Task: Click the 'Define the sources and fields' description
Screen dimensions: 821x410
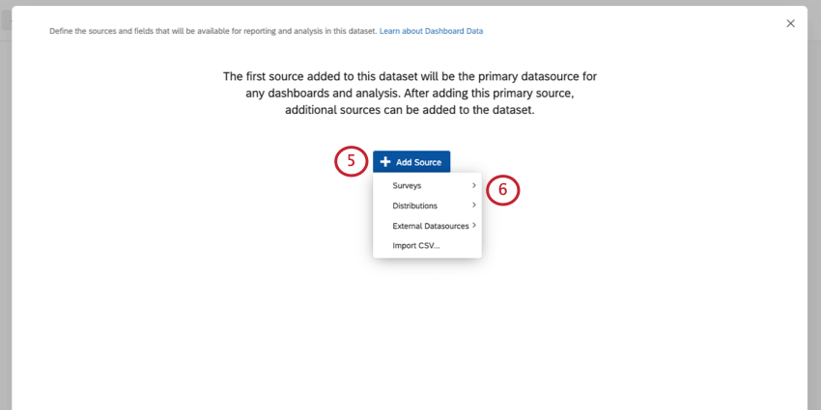Action: [212, 31]
